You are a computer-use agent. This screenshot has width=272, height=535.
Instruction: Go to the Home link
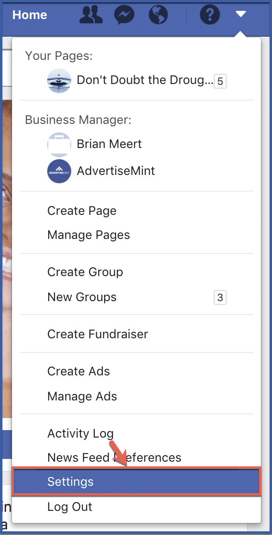click(30, 15)
